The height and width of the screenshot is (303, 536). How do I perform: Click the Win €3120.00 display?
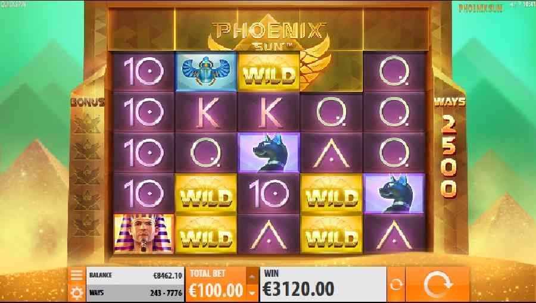click(x=323, y=284)
